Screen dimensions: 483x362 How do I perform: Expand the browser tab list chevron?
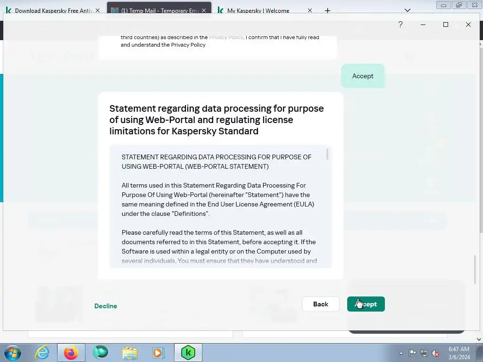(x=407, y=10)
